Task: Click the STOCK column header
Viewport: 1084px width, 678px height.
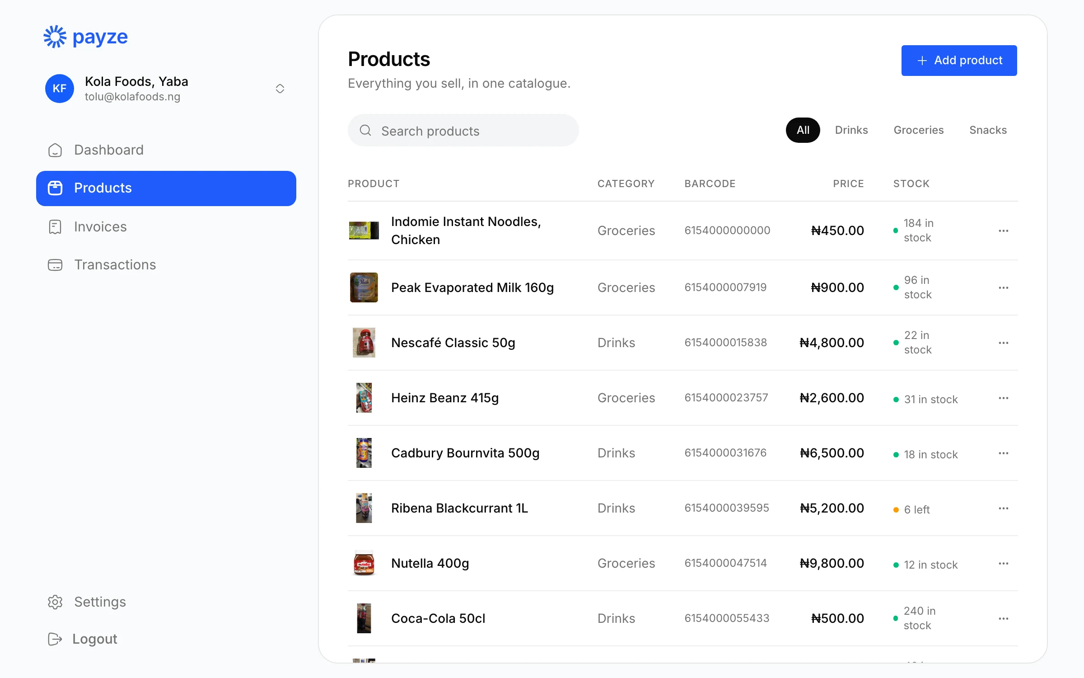Action: (911, 184)
